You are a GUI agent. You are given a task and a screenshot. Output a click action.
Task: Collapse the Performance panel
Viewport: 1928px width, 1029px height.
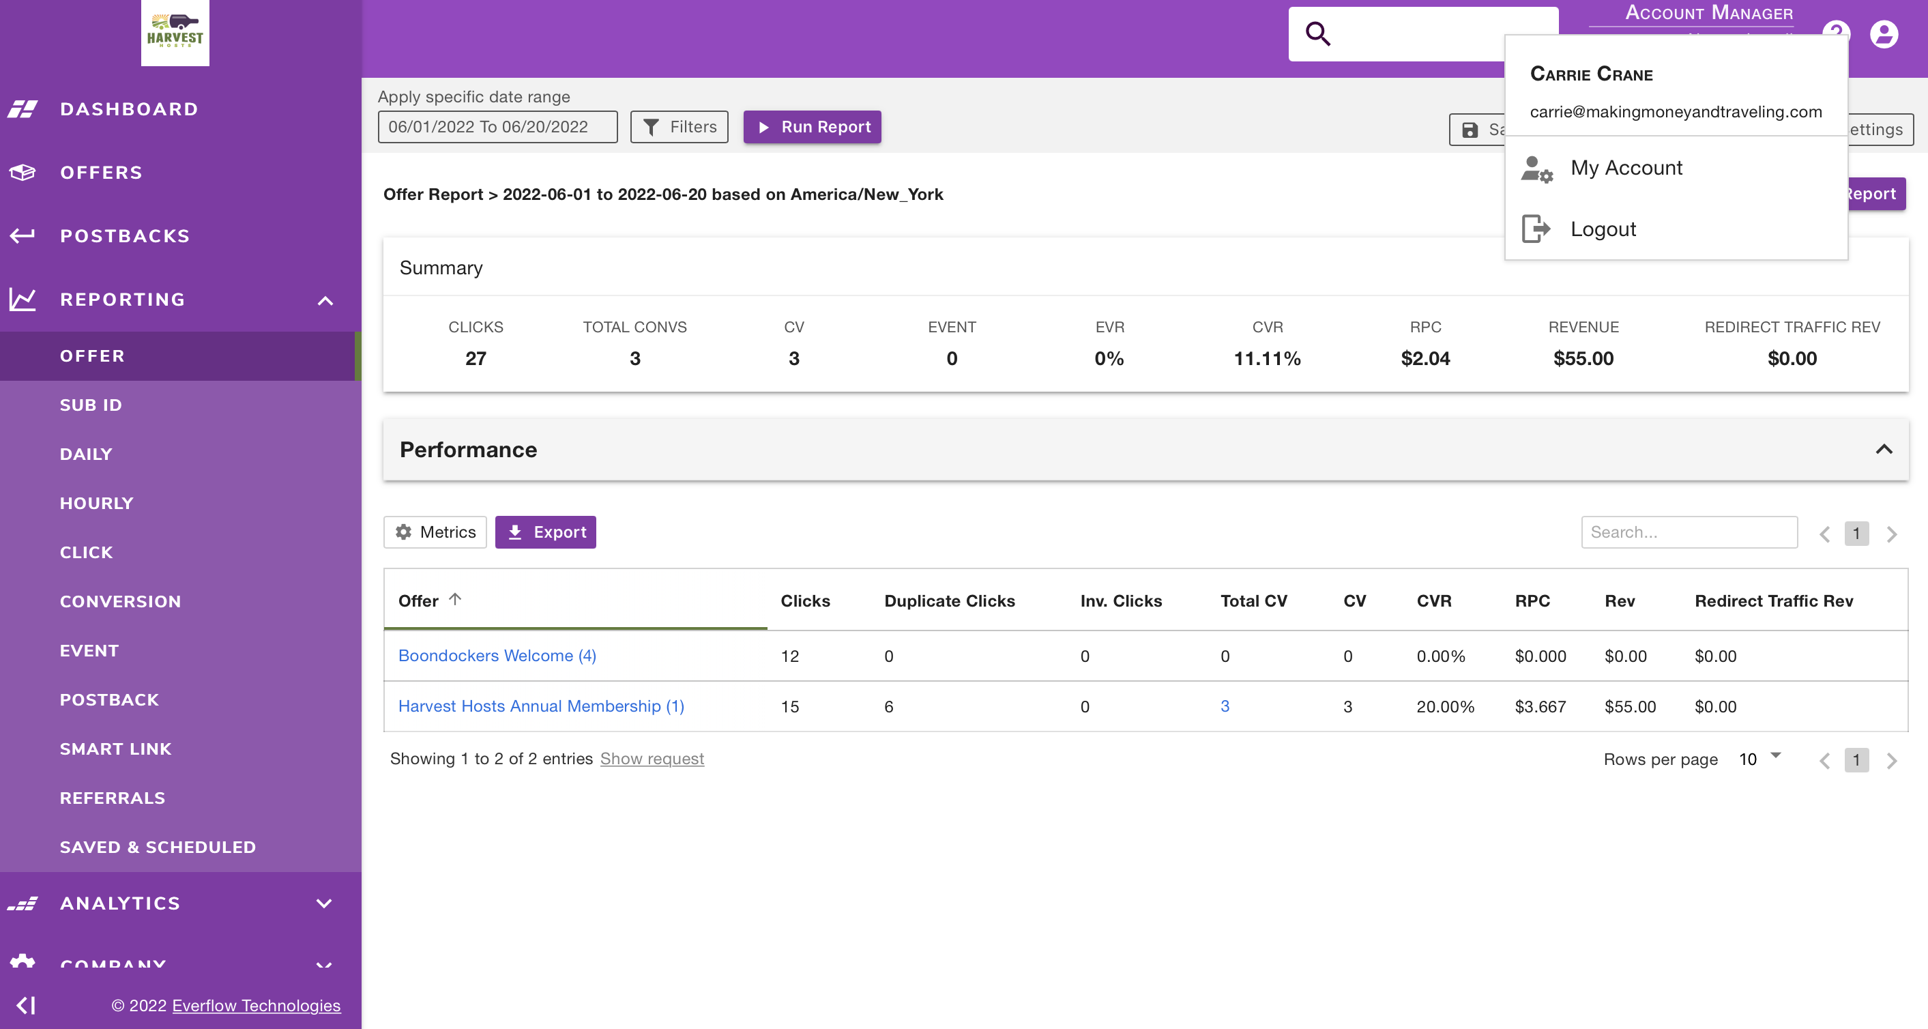pos(1884,449)
